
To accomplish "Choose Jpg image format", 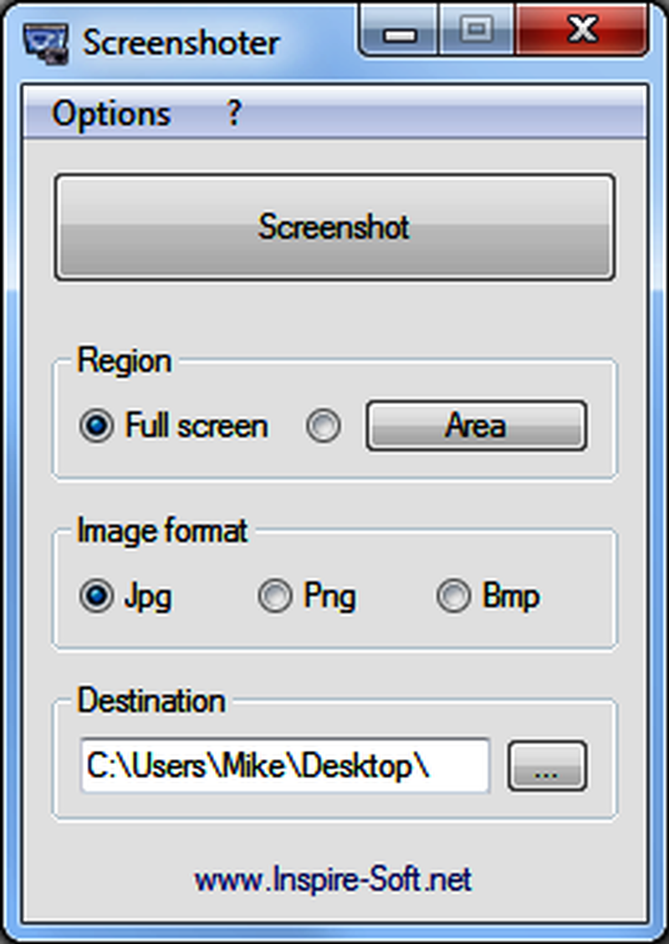I will [96, 597].
